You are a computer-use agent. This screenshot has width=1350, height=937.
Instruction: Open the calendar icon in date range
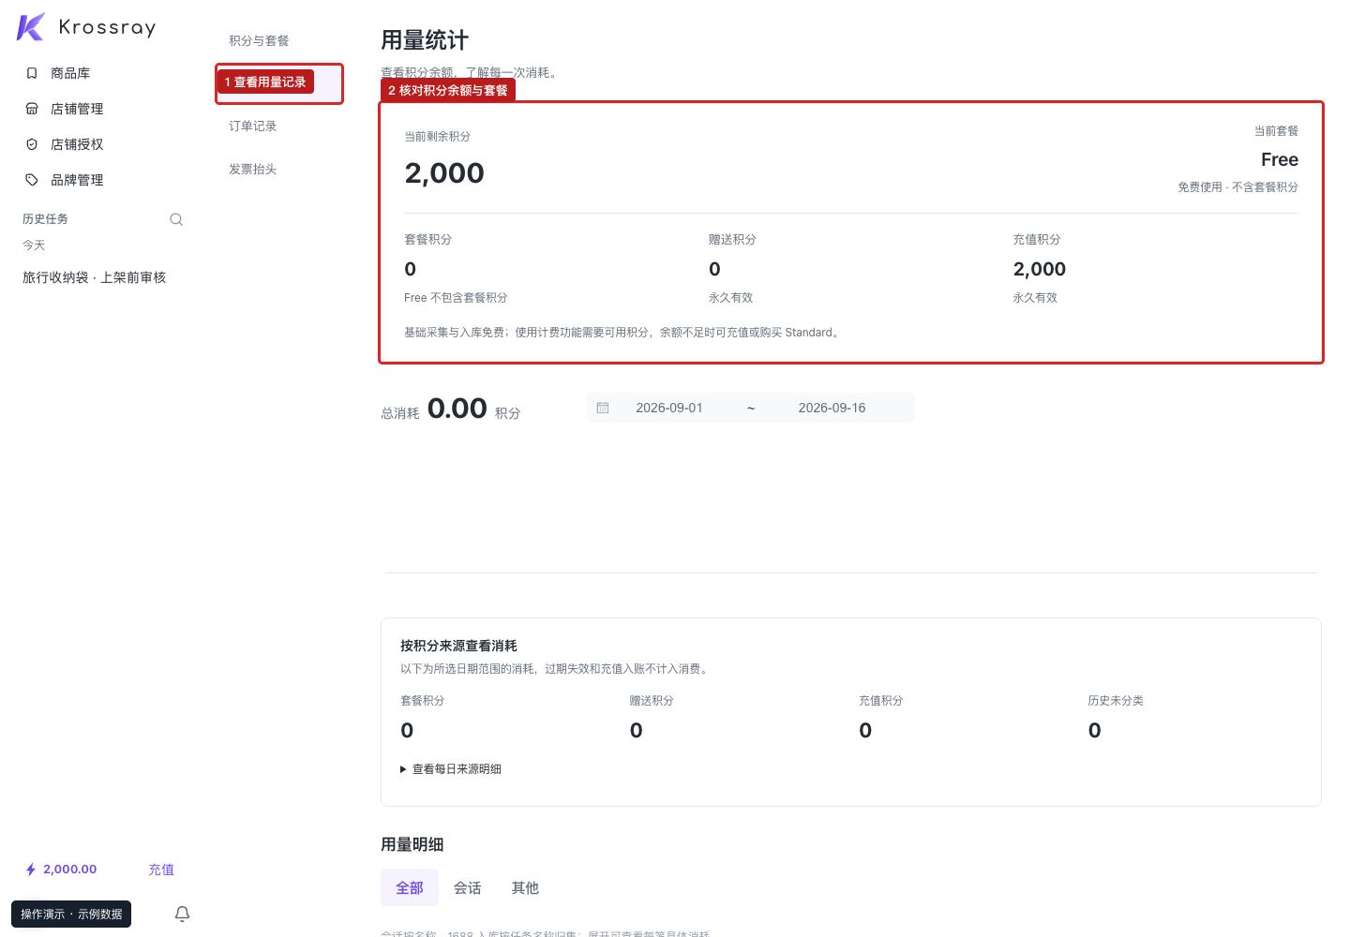click(x=603, y=408)
